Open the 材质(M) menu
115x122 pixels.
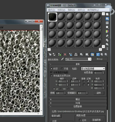click(x=61, y=10)
